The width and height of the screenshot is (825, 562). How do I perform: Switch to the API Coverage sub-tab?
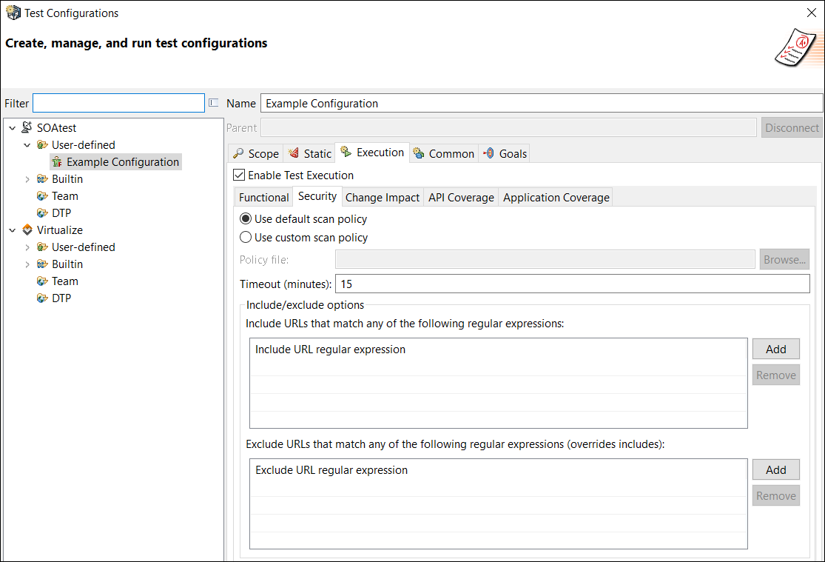tap(461, 198)
